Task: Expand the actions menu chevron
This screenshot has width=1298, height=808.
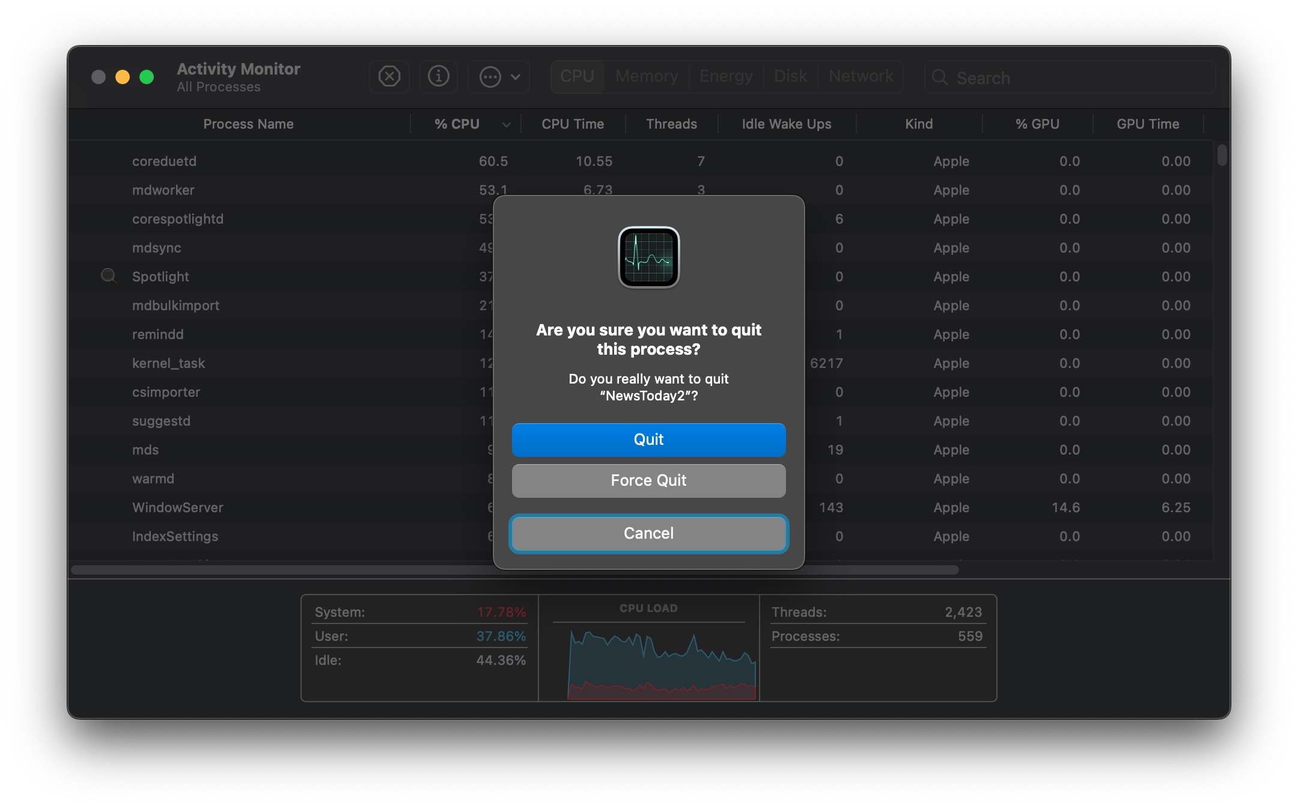Action: coord(516,77)
